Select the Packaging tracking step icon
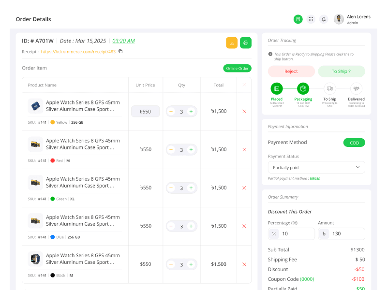This screenshot has width=387, height=290. [x=303, y=88]
